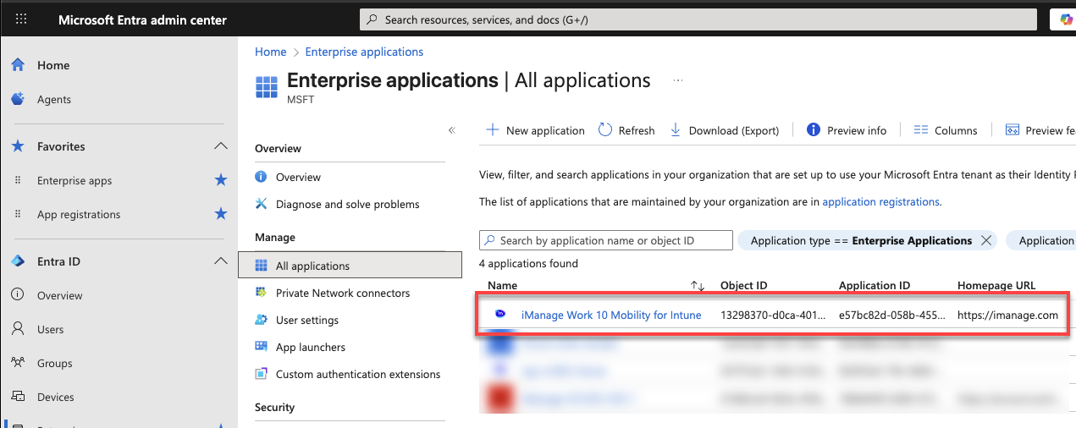This screenshot has height=428, width=1076.
Task: Open the Columns chooser
Action: 946,130
